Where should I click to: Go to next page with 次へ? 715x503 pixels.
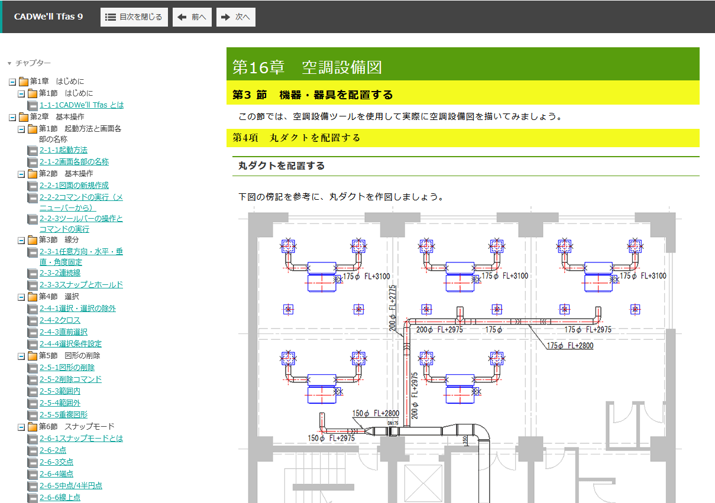click(235, 17)
